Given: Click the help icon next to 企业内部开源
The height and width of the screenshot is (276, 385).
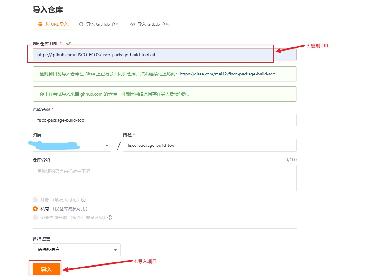Looking at the screenshot, I should click(110, 218).
